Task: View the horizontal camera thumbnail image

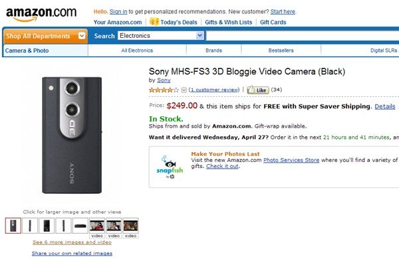Action: point(80,225)
